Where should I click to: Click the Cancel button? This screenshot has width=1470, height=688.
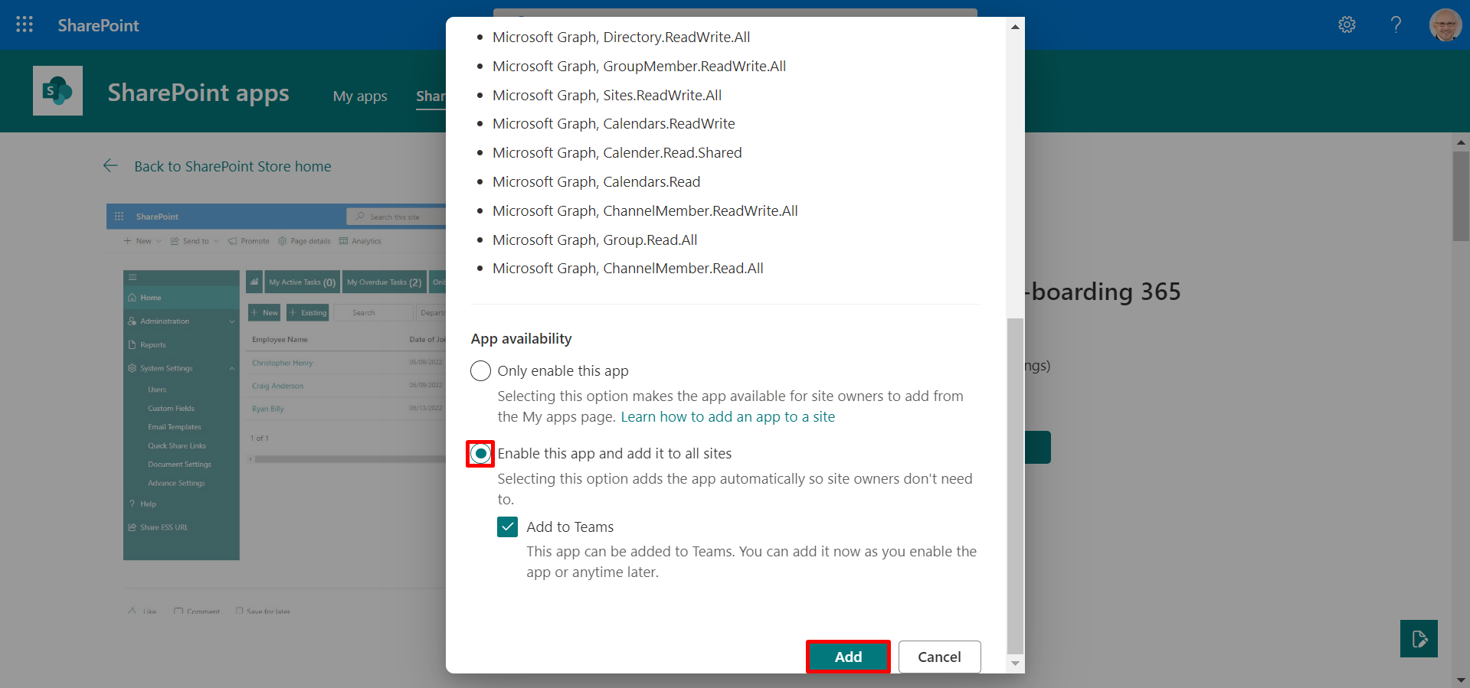tap(939, 657)
